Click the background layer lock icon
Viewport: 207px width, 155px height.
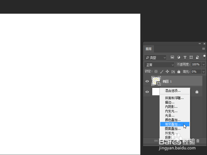[197, 92]
